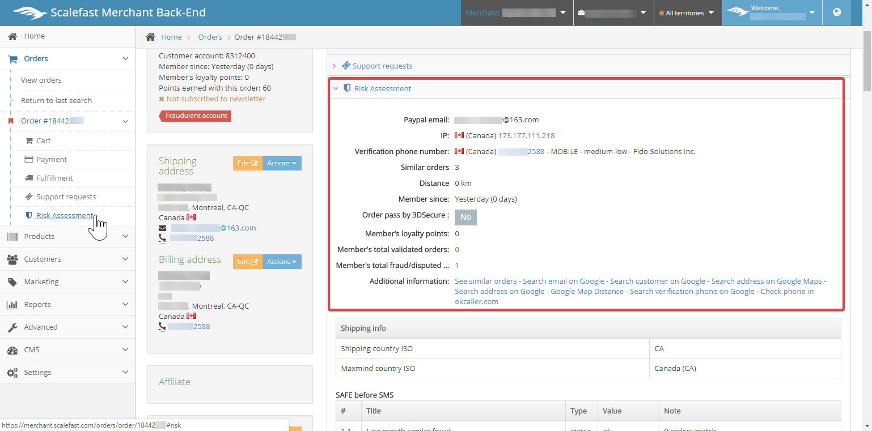
Task: Toggle the 3DSecure 'No' switch
Action: 465,217
